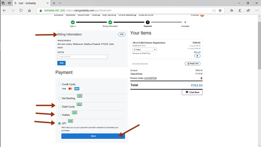The width and height of the screenshot is (261, 147).
Task: Open the tabs you've set aside icon
Action: click(3, 3)
